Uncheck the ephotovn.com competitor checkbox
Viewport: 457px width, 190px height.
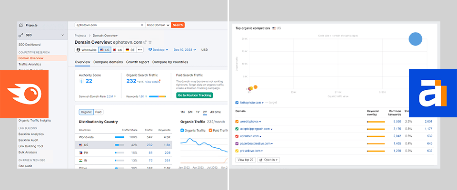(237, 136)
